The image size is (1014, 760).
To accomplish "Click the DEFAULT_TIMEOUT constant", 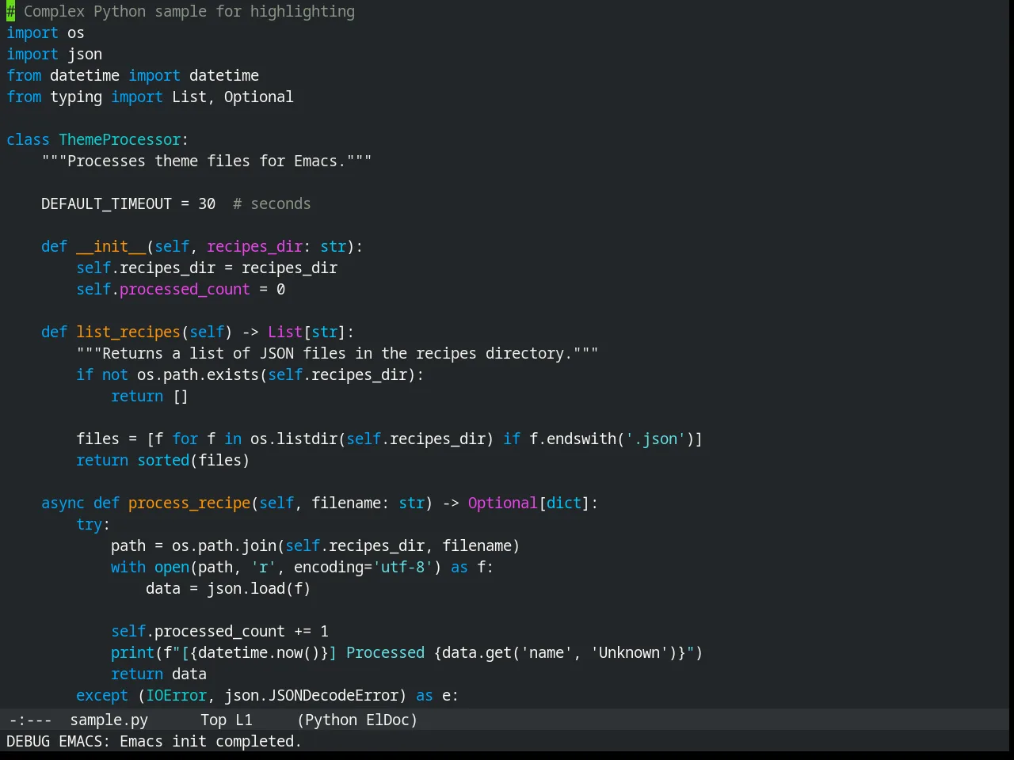I will click(x=106, y=203).
